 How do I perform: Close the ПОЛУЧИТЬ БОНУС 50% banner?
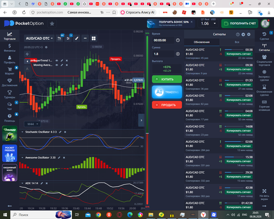coord(192,22)
